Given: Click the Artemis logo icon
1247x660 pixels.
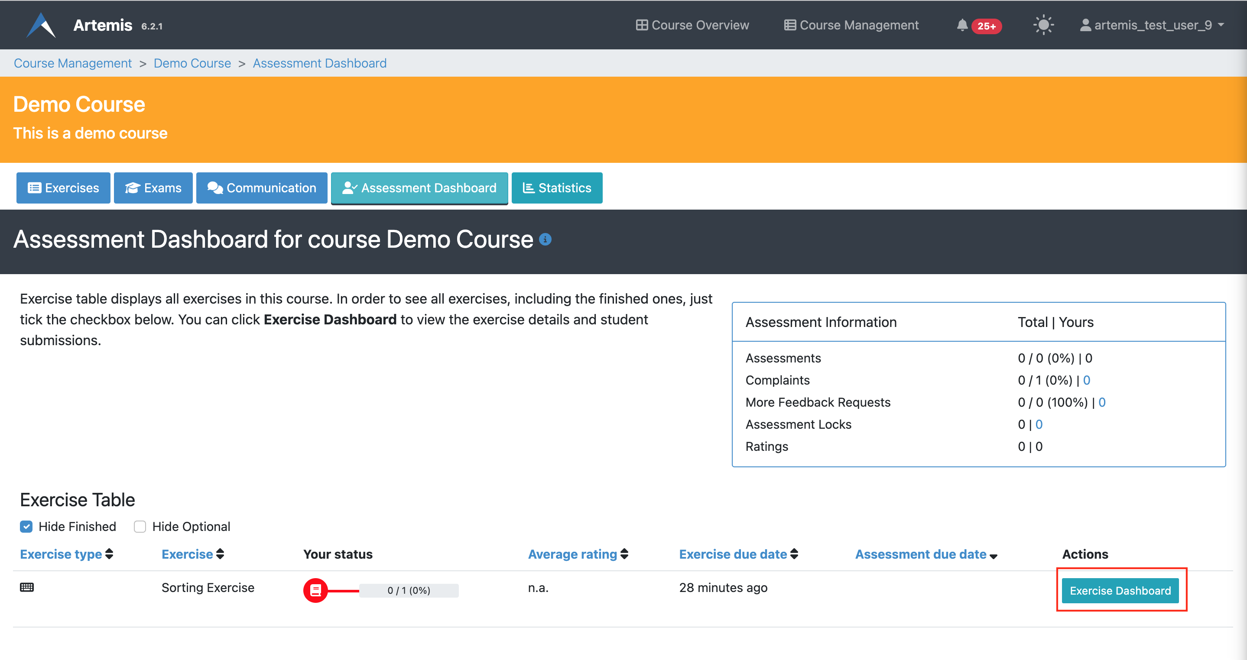Looking at the screenshot, I should point(41,25).
